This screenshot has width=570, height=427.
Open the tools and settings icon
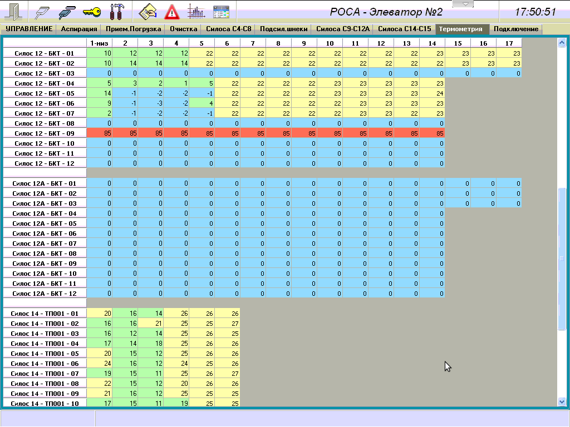click(x=117, y=11)
